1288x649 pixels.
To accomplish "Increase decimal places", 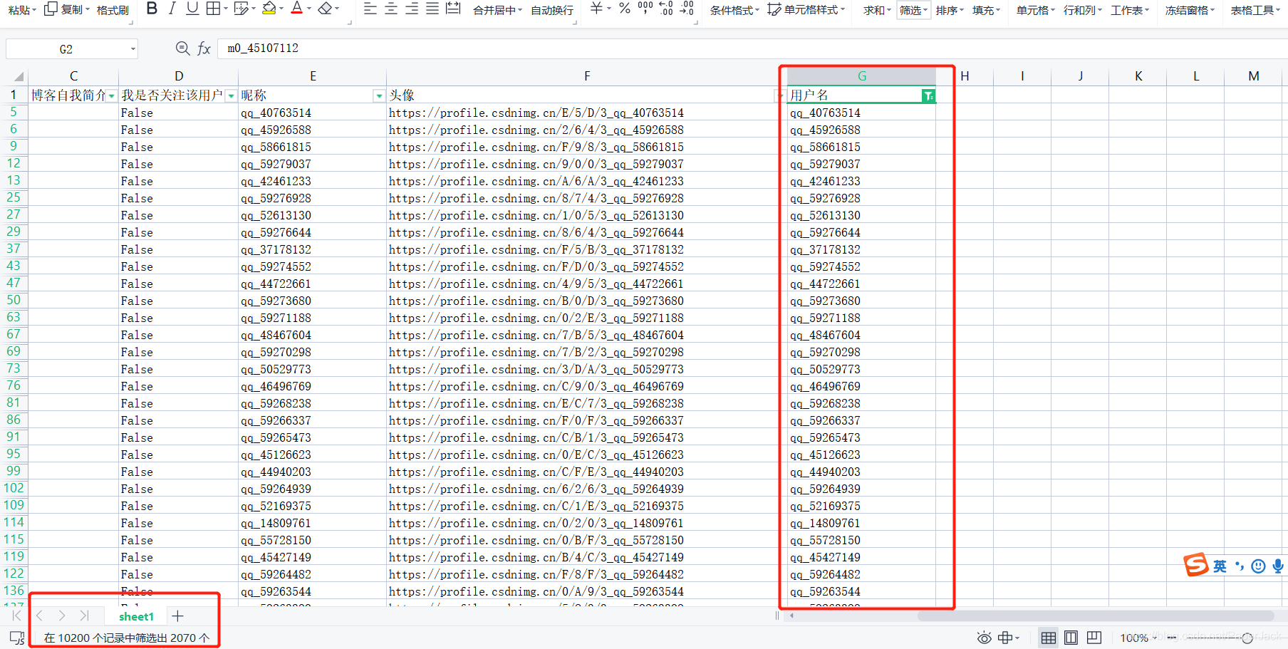I will coord(666,9).
